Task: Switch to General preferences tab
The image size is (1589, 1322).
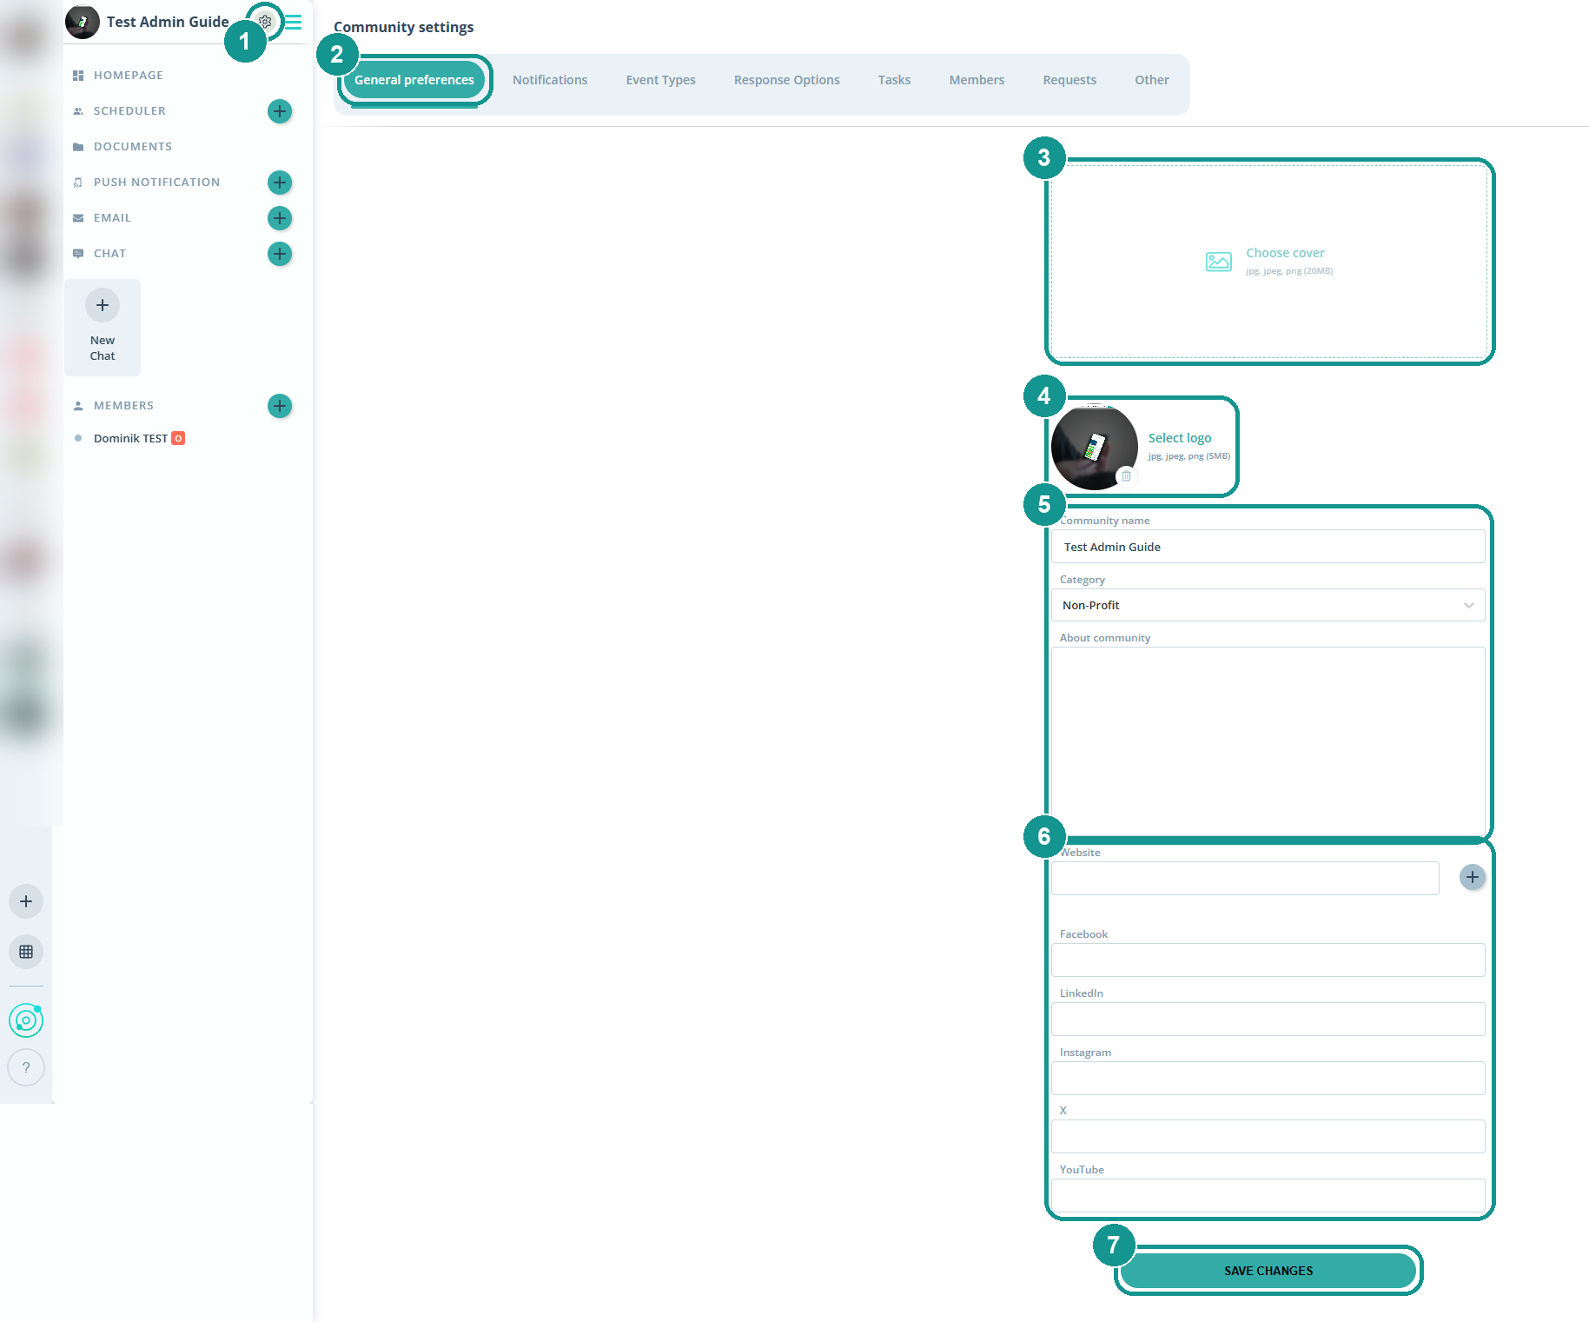Action: point(414,80)
